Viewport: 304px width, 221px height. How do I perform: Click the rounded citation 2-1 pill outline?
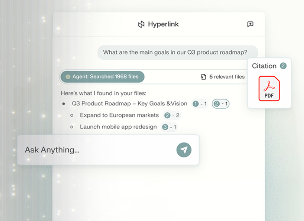pyautogui.click(x=220, y=103)
